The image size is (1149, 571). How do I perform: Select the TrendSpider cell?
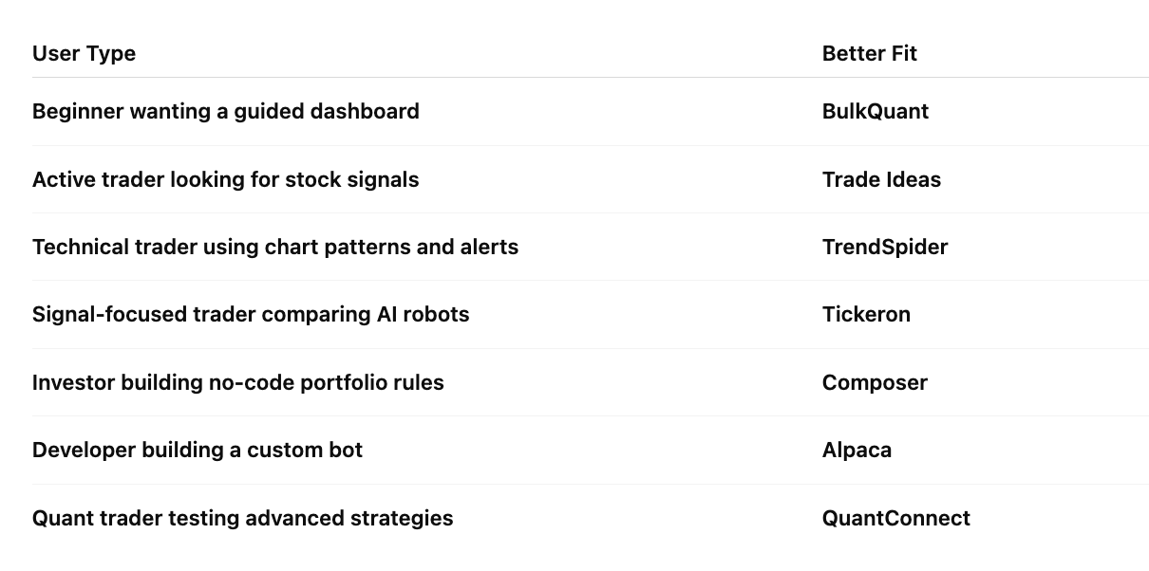pyautogui.click(x=885, y=248)
